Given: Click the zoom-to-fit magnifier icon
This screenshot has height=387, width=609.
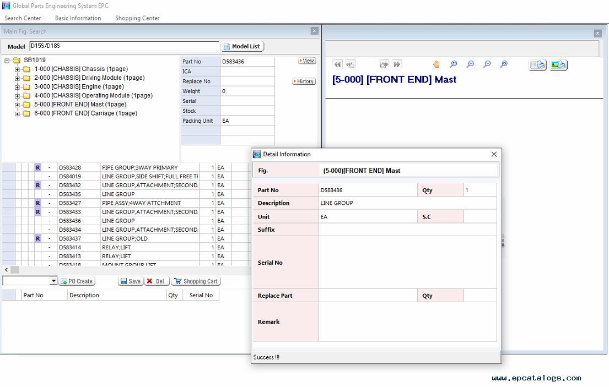Looking at the screenshot, I should click(x=453, y=64).
